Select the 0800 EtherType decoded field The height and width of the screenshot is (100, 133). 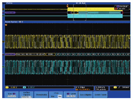coord(51,54)
